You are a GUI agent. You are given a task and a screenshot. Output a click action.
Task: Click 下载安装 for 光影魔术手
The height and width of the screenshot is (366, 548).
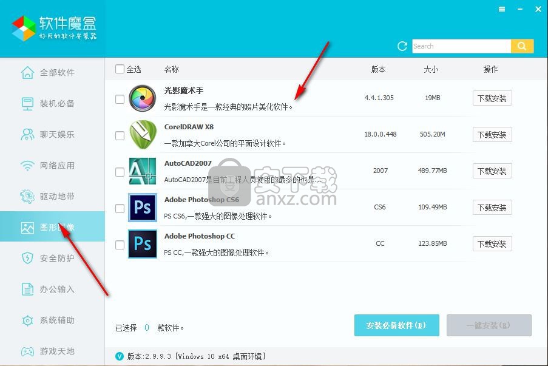click(492, 98)
